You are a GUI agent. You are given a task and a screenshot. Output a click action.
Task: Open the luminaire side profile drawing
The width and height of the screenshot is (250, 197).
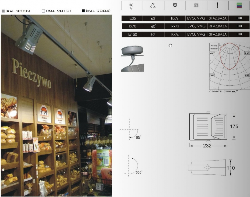point(207,168)
